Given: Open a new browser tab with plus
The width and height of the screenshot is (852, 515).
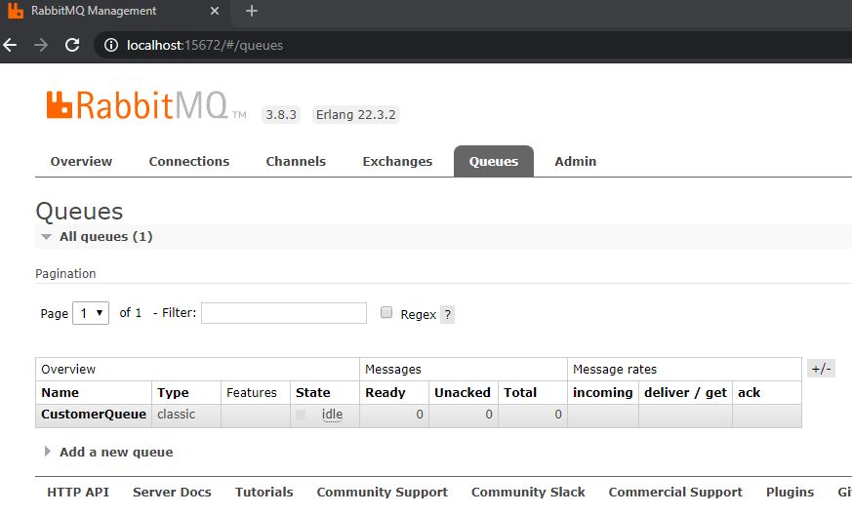Looking at the screenshot, I should tap(251, 11).
